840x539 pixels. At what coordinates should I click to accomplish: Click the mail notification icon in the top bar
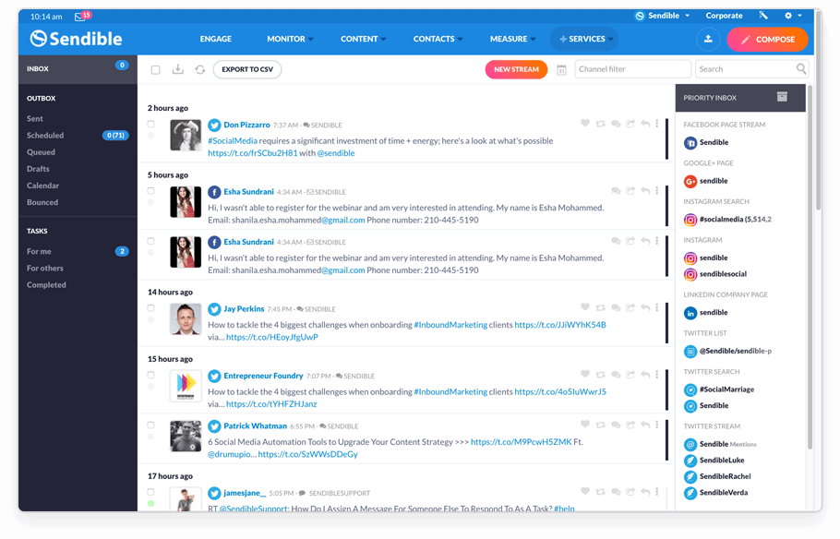79,17
